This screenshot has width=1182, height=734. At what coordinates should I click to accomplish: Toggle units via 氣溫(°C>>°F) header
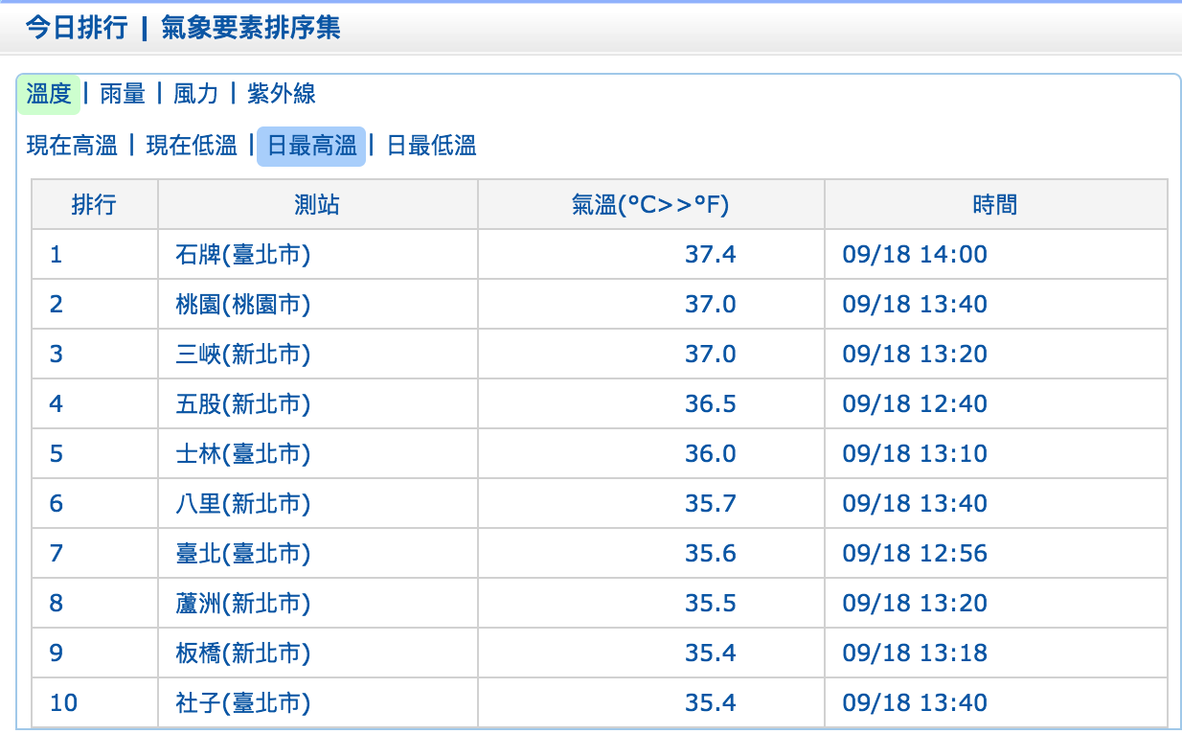click(x=650, y=204)
